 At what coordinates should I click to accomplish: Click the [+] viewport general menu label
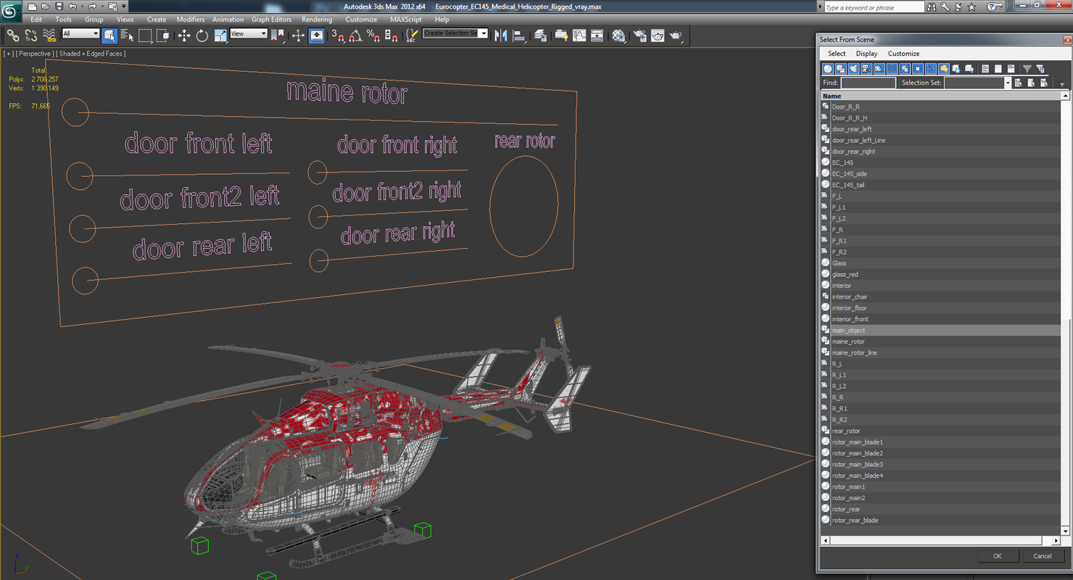click(x=9, y=54)
